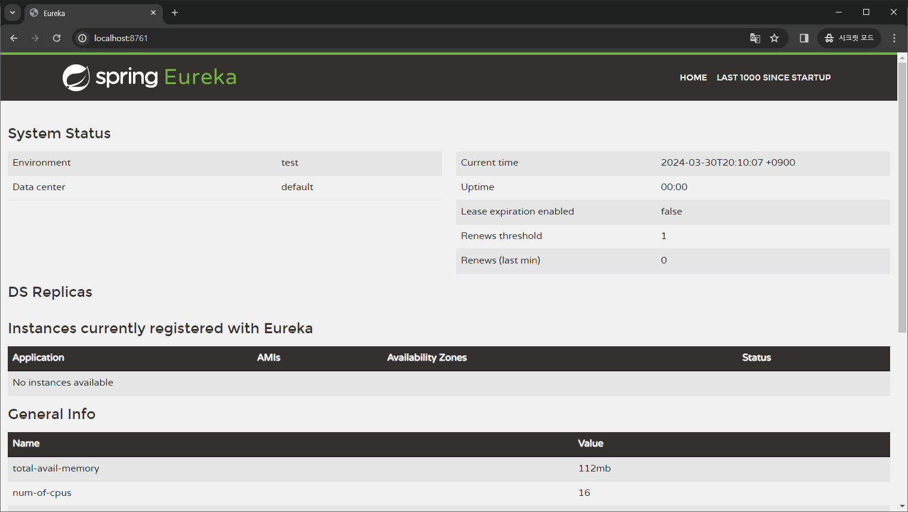Click the total-avail-memory row name
908x512 pixels.
pos(56,468)
